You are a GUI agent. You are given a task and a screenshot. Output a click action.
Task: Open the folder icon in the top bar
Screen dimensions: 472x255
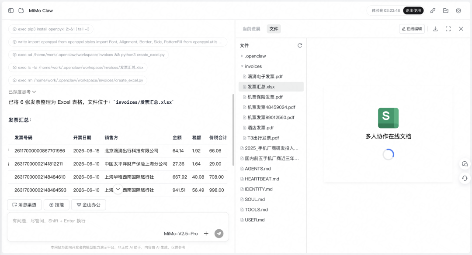pos(445,10)
